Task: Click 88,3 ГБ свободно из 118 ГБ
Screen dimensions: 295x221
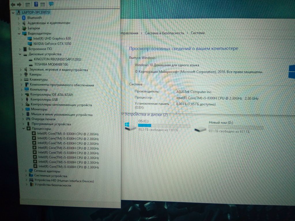Action: [158, 130]
